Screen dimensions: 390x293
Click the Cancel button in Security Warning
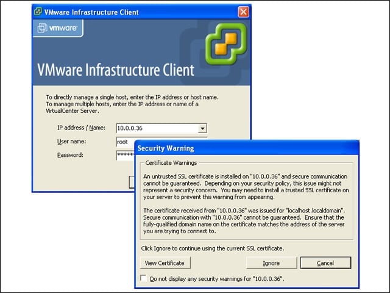click(x=325, y=263)
